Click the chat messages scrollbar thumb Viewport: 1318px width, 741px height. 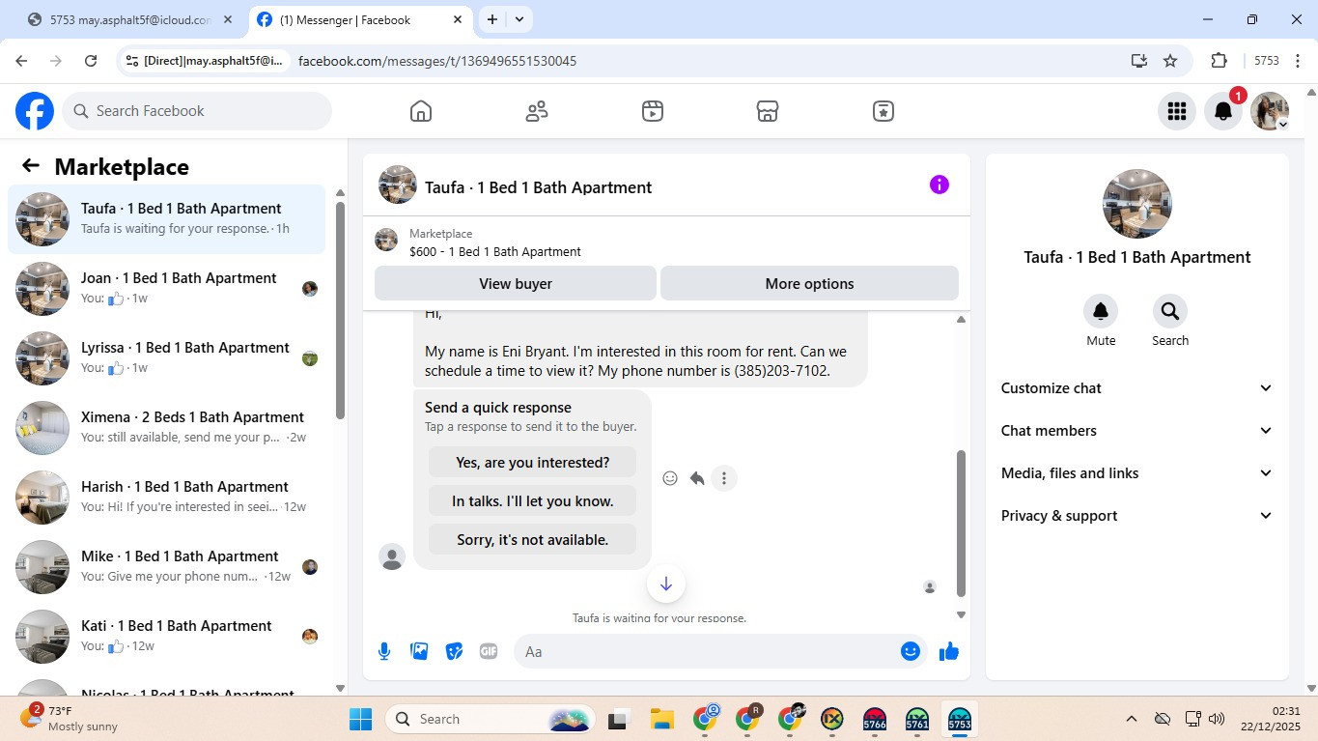point(961,524)
